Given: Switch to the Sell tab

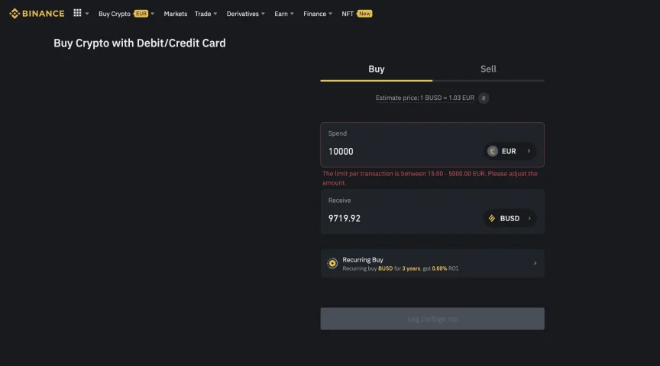Looking at the screenshot, I should 488,69.
